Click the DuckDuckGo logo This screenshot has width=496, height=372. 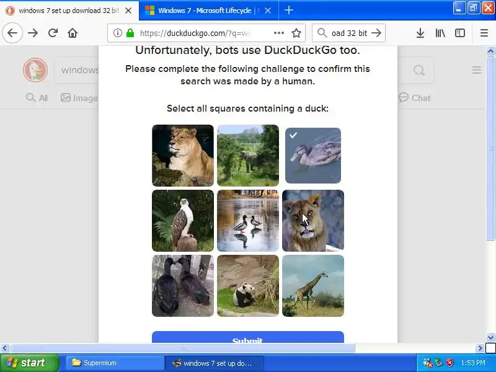pos(35,70)
